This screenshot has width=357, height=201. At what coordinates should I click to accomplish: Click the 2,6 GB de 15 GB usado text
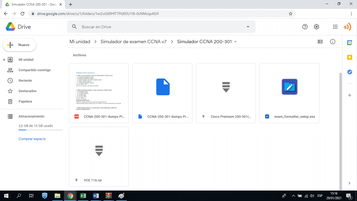[36, 126]
